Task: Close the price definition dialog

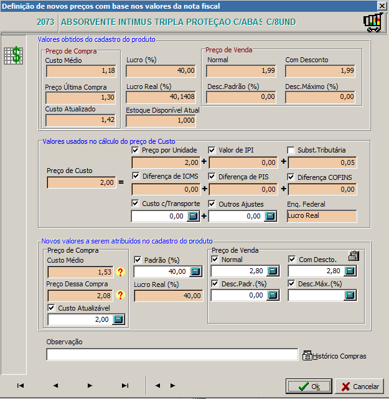Action: [382, 6]
